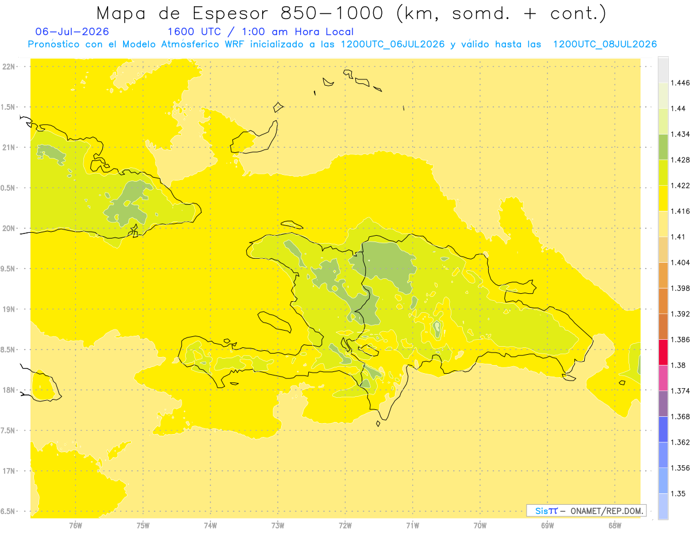Click the longitude label '76W'

point(75,525)
